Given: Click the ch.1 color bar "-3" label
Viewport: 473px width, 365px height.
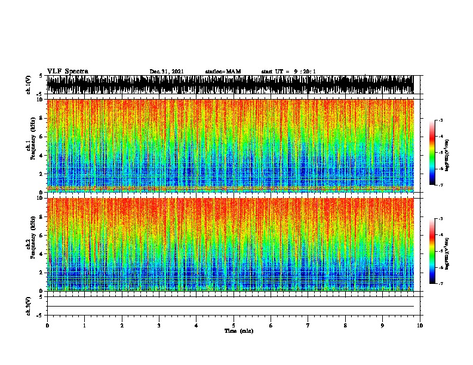Looking at the screenshot, I should point(441,120).
